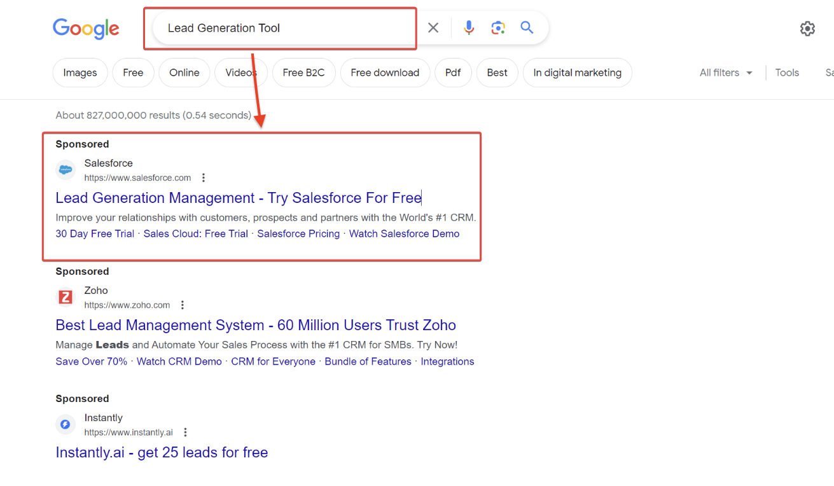Select the Free filter chip
834x486 pixels.
[x=133, y=73]
